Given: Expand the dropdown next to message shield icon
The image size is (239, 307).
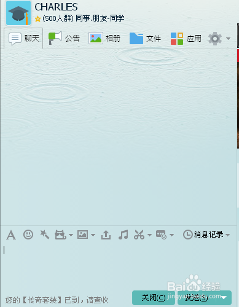Looking at the screenshot, I should (172, 235).
